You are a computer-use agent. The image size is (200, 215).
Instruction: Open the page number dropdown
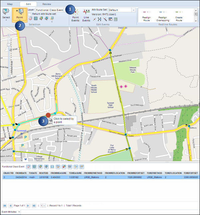[x=44, y=206]
